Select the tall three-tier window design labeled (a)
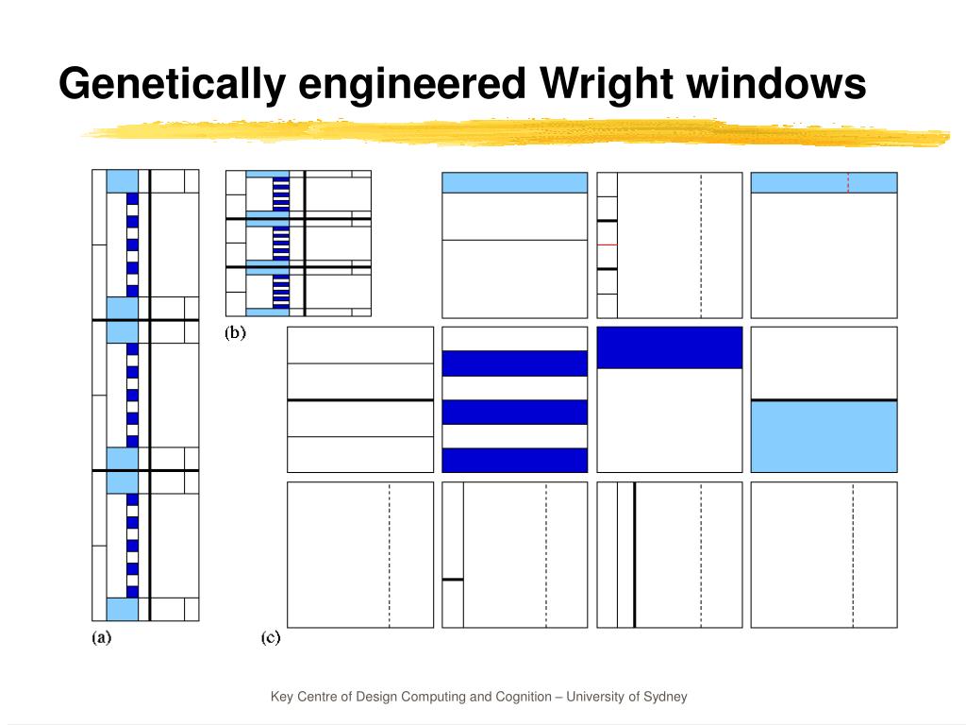Screen dimensions: 966x725 [x=145, y=396]
